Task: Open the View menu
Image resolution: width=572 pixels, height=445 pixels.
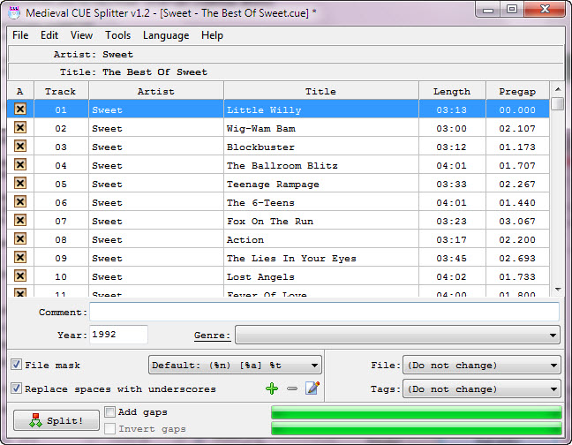Action: pos(81,35)
